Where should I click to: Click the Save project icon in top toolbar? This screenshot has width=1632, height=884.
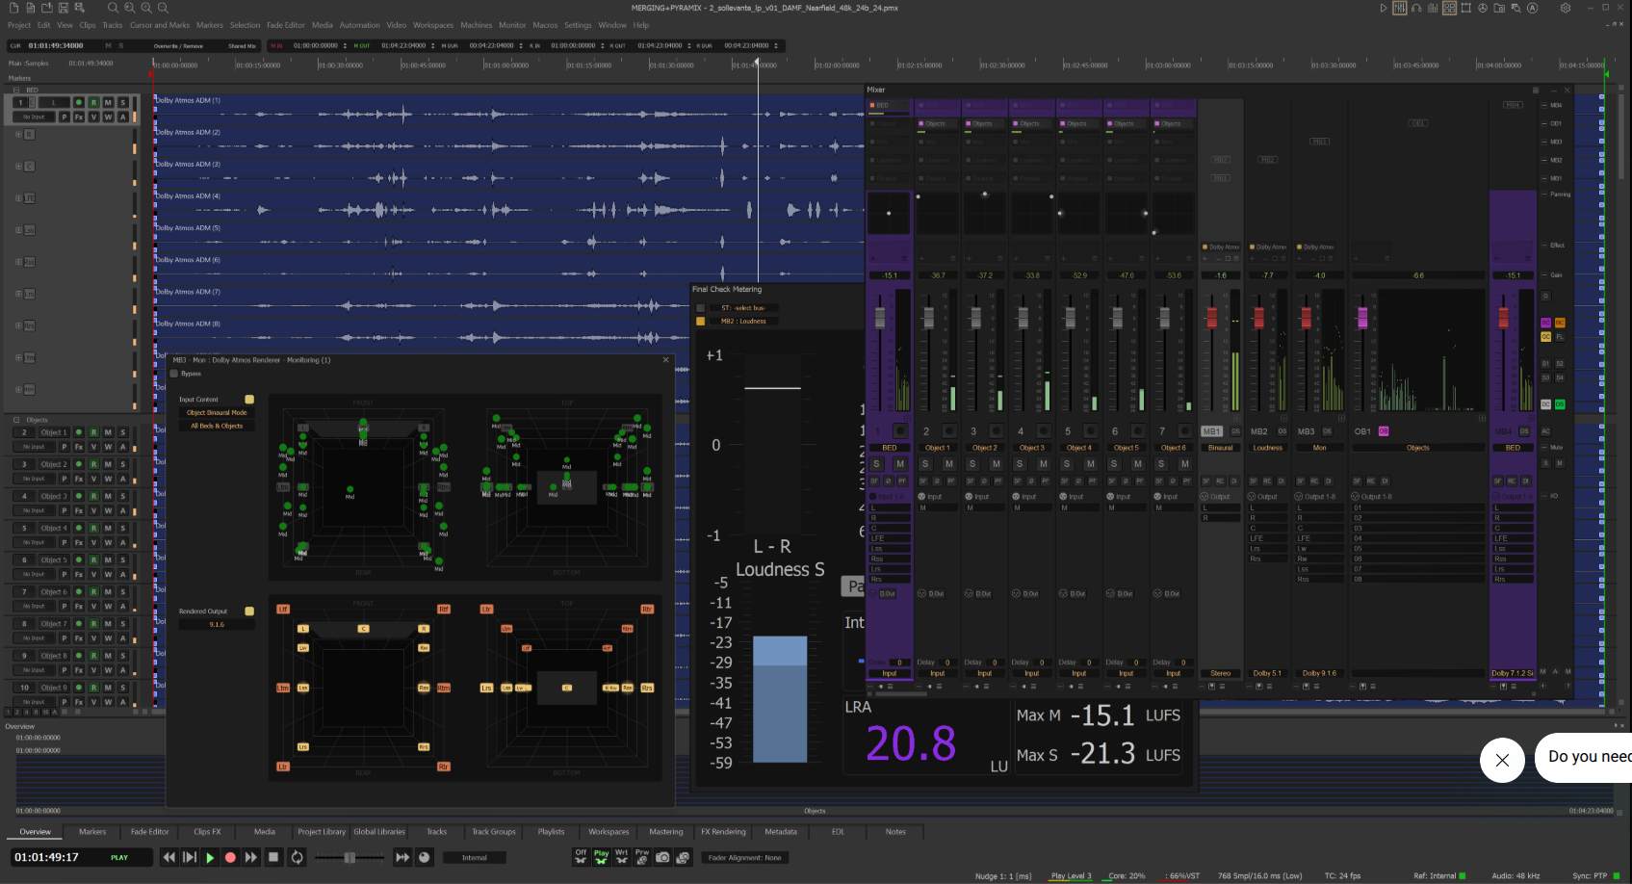(x=64, y=8)
